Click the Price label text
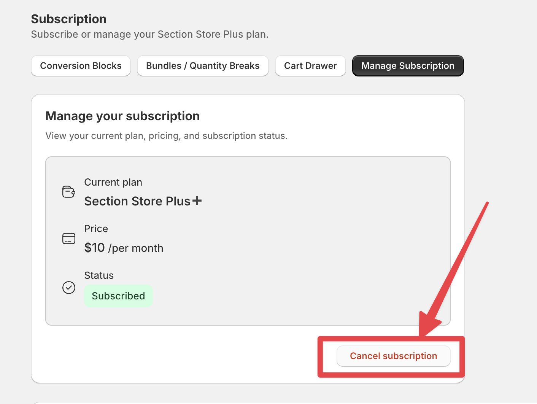Image resolution: width=537 pixels, height=404 pixels. (96, 229)
